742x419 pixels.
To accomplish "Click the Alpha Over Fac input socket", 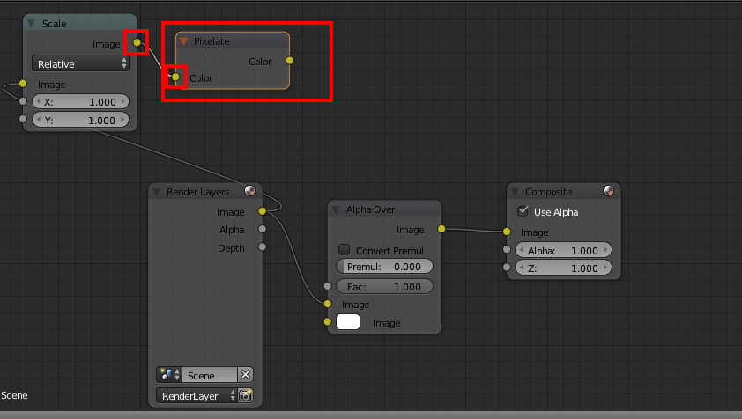I will pos(328,286).
